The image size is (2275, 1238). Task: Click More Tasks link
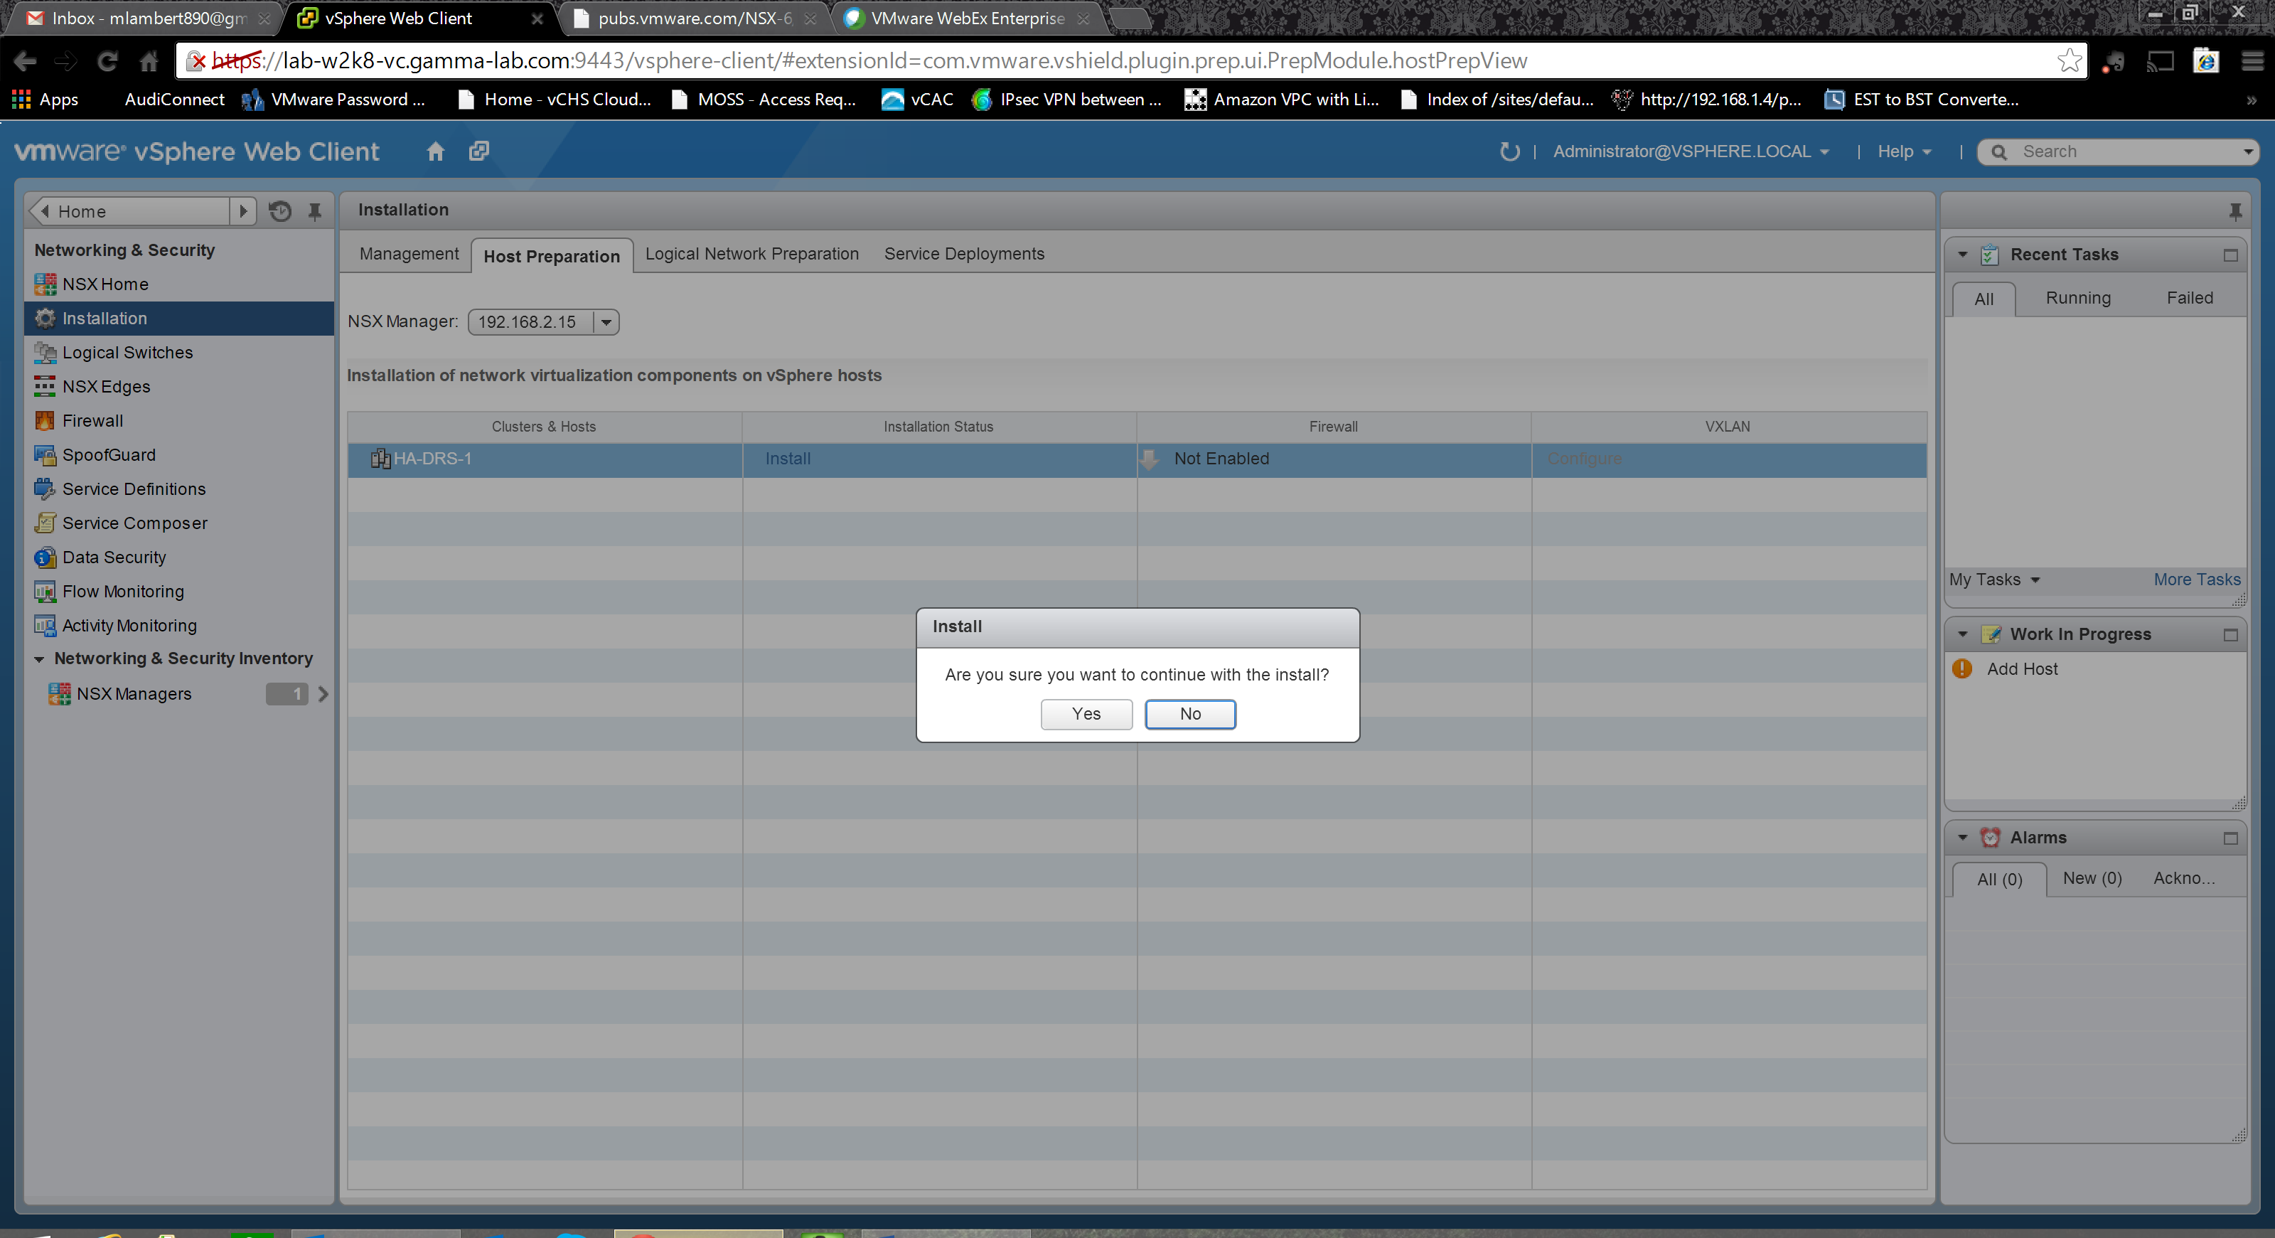point(2195,580)
